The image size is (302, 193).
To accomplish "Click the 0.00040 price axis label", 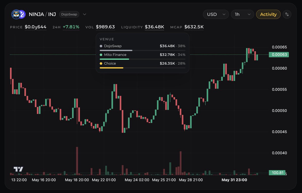I will coord(279,153).
